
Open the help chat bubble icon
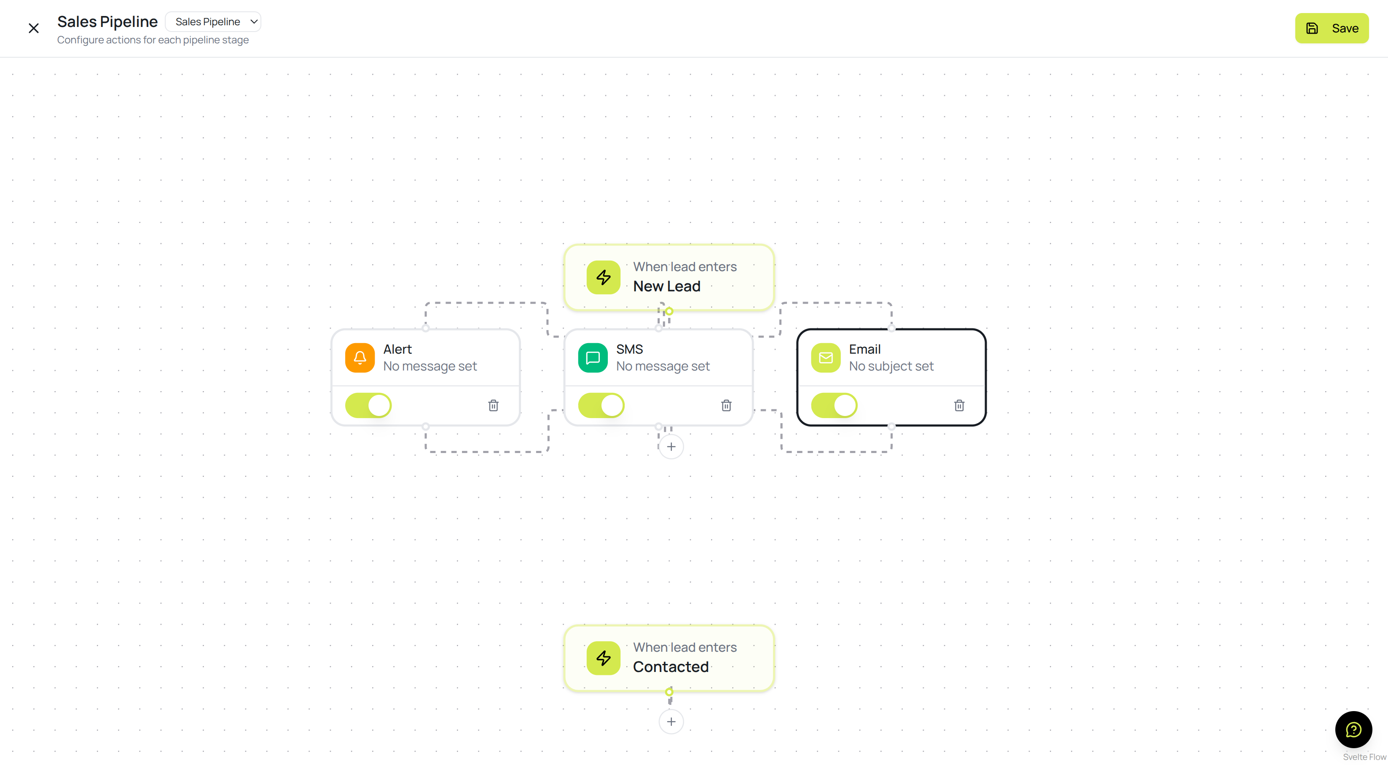(1353, 730)
